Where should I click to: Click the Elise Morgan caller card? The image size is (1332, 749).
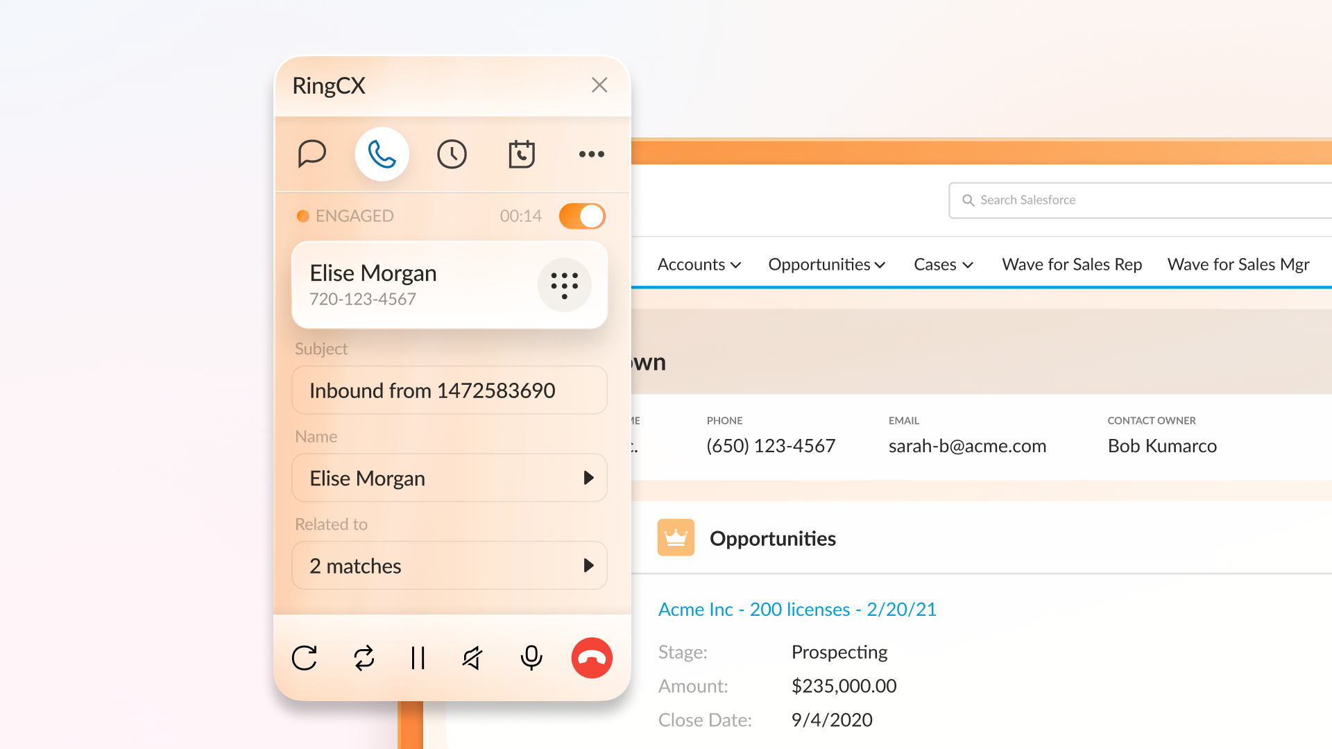[x=450, y=285]
